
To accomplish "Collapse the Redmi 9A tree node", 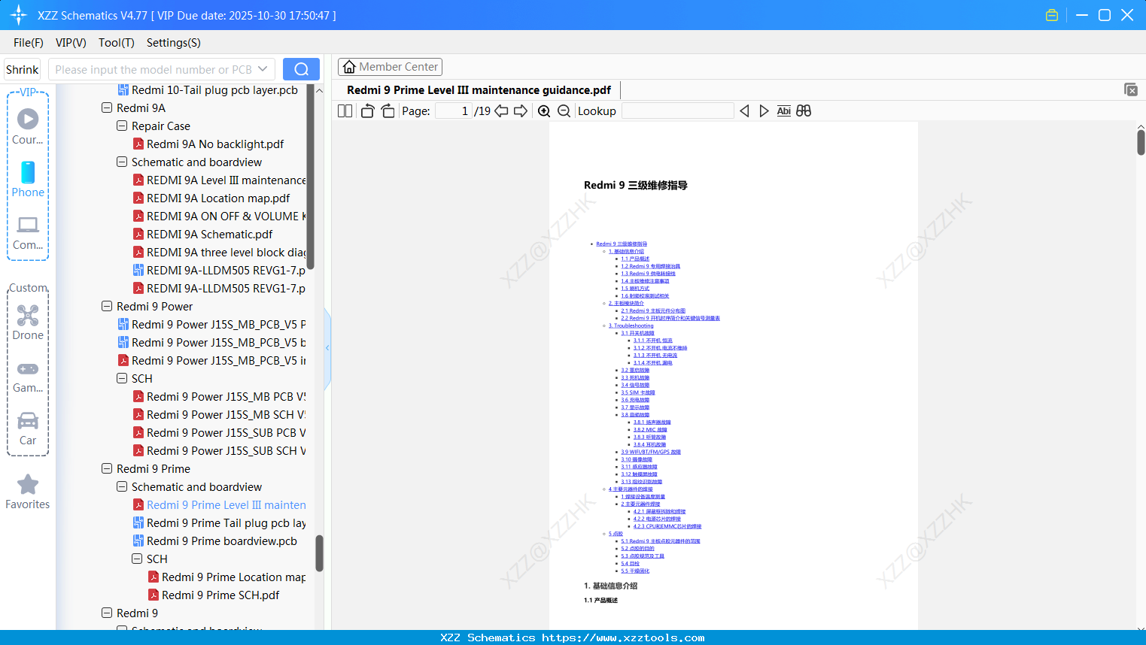I will pos(107,108).
